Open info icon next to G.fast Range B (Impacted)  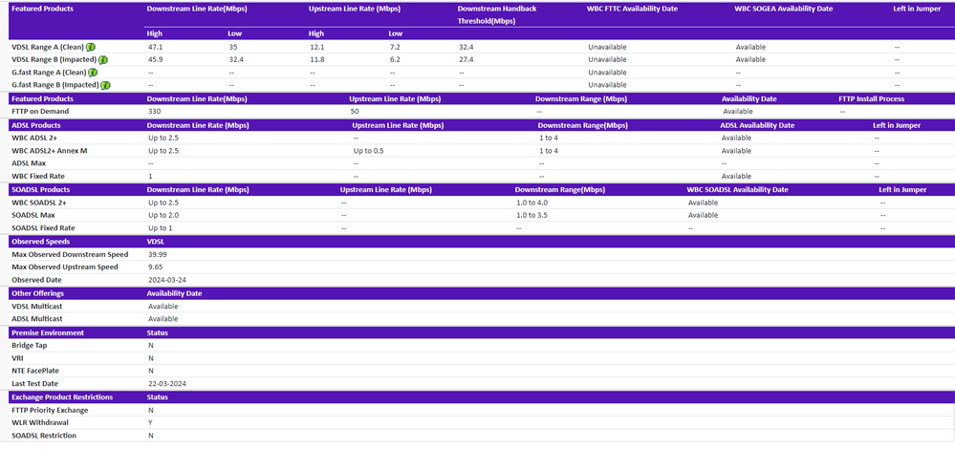[x=105, y=85]
